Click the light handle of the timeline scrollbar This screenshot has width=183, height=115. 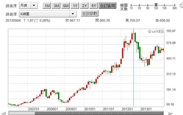tap(22, 113)
